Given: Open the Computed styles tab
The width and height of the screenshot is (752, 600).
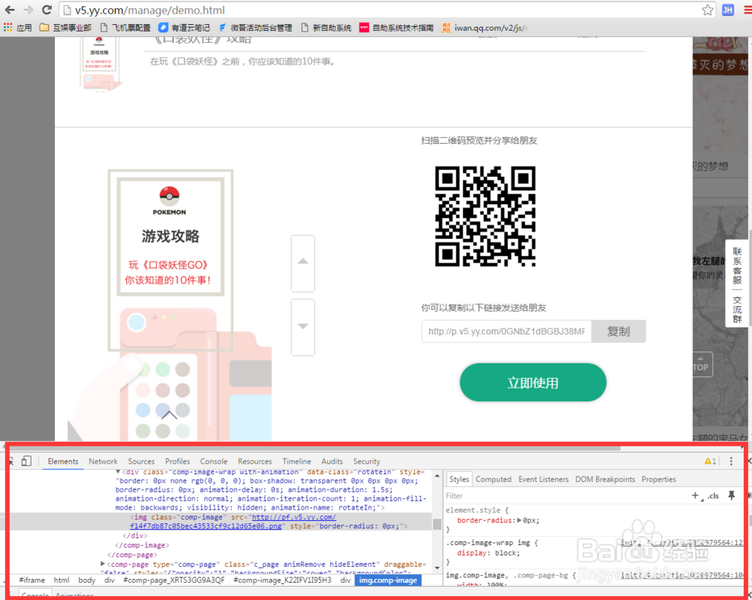Looking at the screenshot, I should [493, 479].
